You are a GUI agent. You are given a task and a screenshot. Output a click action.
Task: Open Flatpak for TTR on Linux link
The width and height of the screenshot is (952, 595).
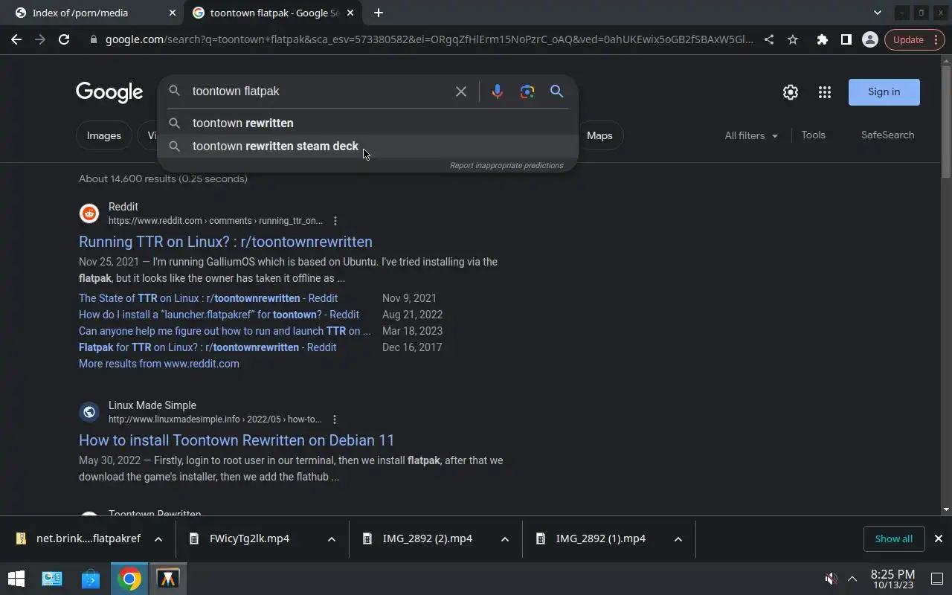pyautogui.click(x=208, y=347)
